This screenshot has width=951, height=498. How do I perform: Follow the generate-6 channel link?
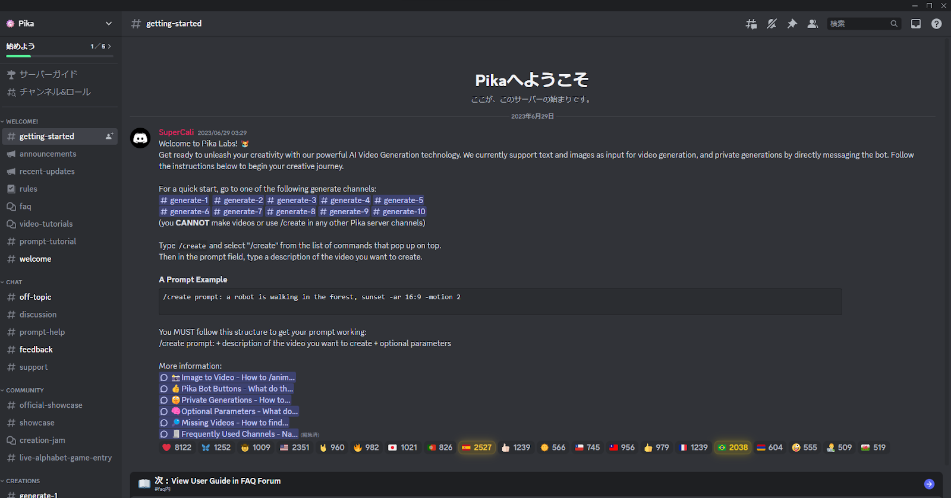185,212
